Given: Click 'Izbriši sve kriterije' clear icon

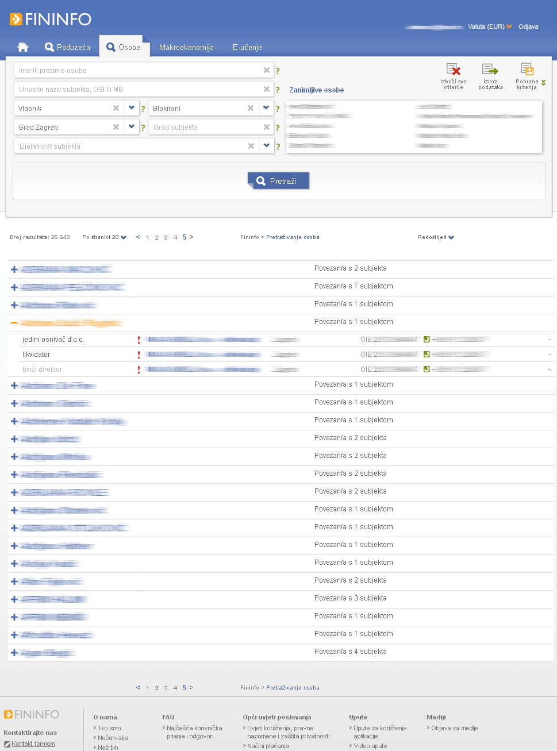Looking at the screenshot, I should click(x=454, y=70).
